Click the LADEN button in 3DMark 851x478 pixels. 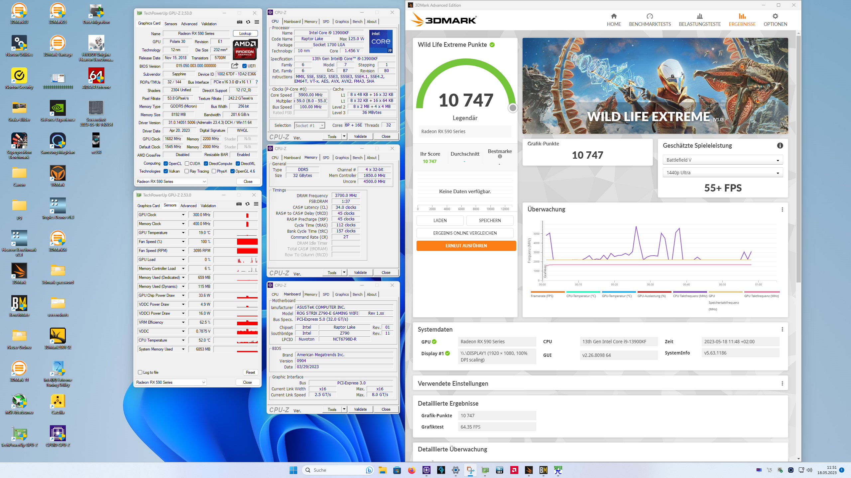[x=440, y=220]
